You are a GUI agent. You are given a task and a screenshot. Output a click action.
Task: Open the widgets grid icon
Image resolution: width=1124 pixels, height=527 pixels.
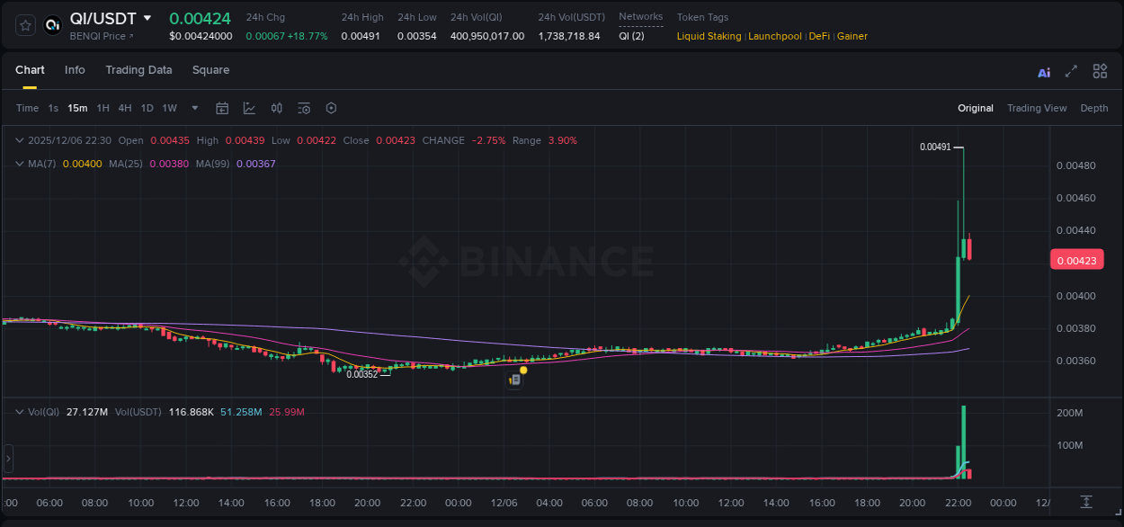[1100, 71]
